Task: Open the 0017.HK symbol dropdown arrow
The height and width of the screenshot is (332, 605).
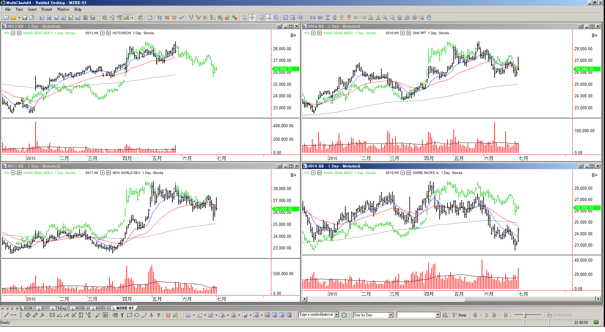Action: tap(102, 173)
